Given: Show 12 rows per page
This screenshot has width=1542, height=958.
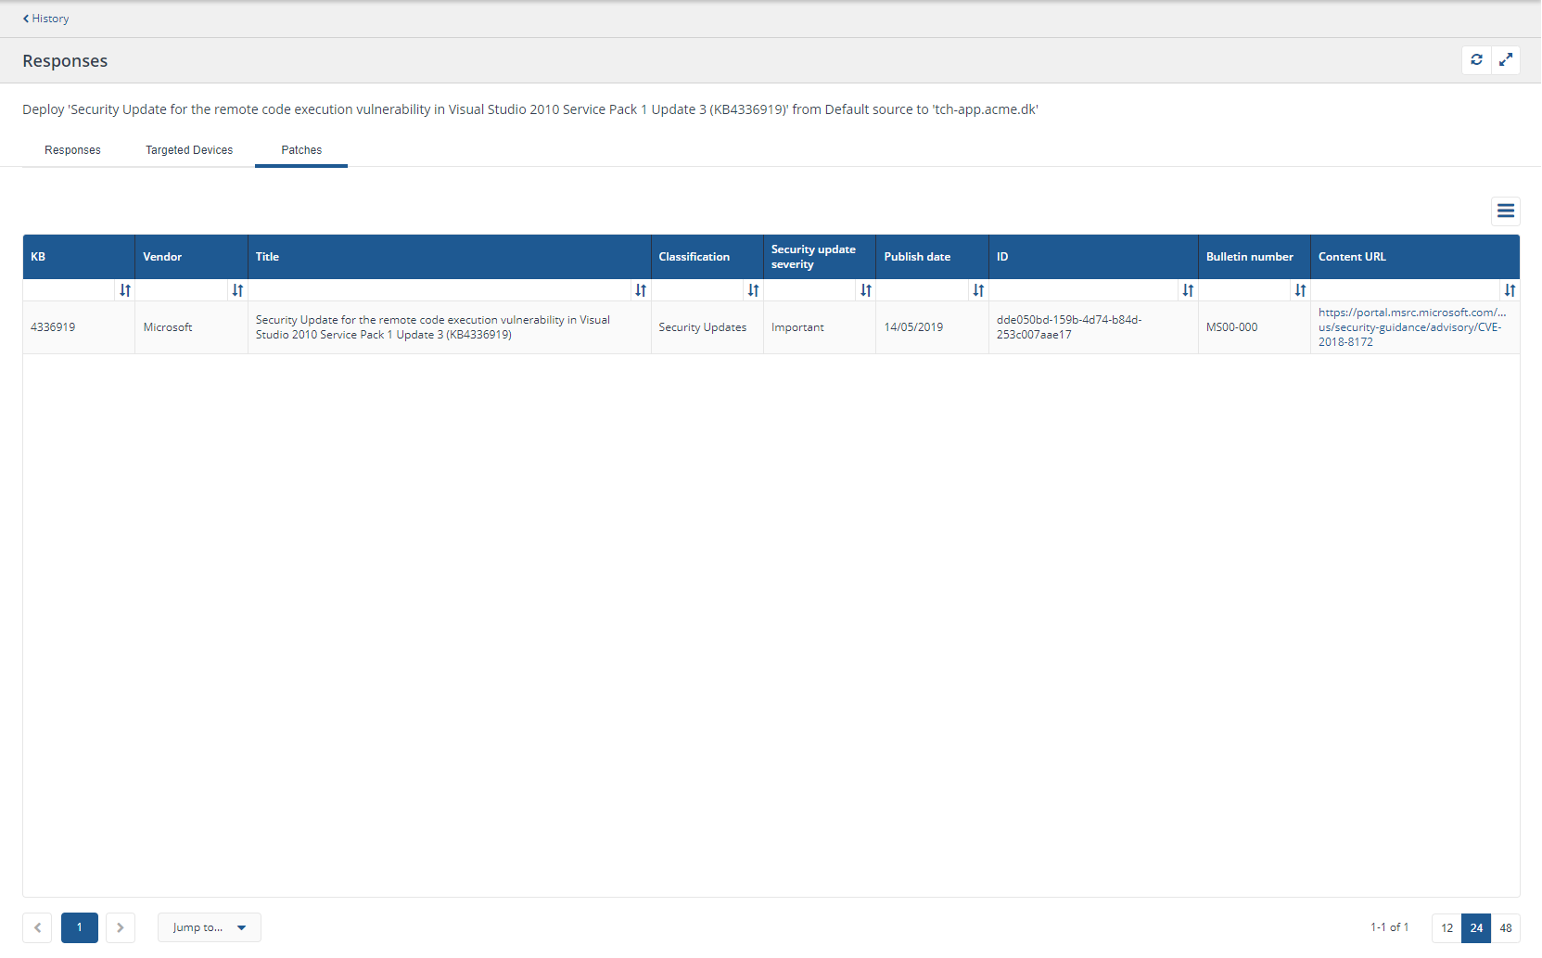Looking at the screenshot, I should pos(1446,927).
